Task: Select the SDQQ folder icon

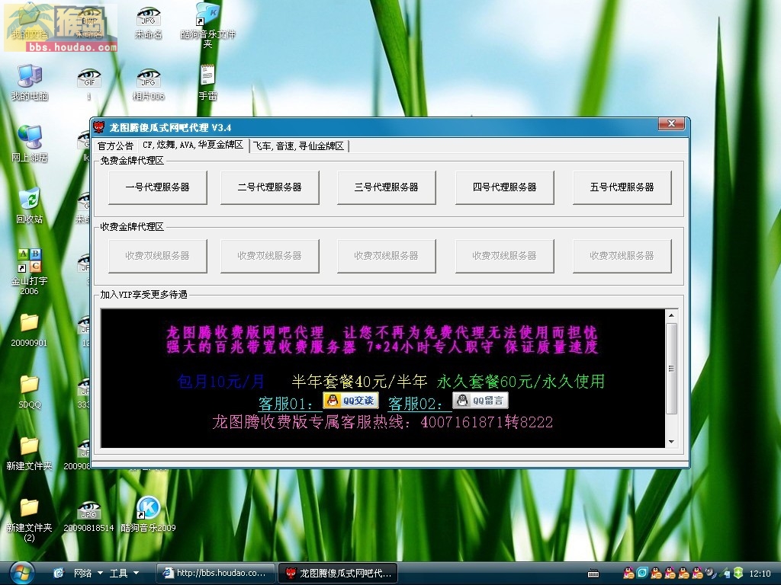Action: coord(30,392)
